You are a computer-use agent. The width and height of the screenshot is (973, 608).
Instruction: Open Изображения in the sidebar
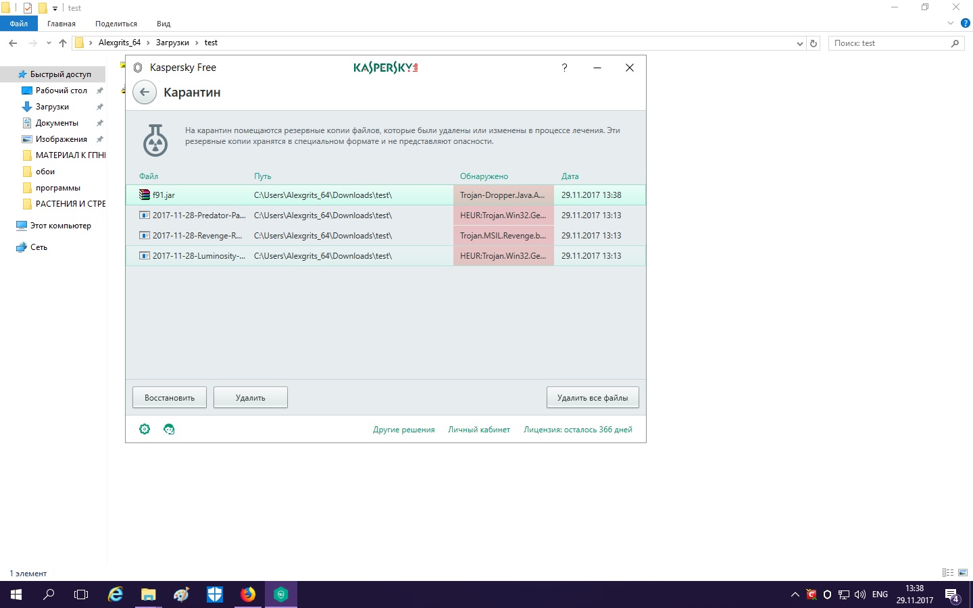[61, 139]
